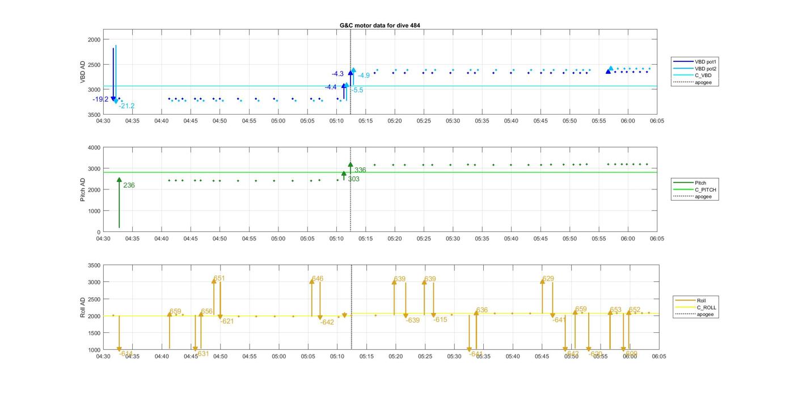
Task: Click the green upward arrowhead beside 236
Action: pos(119,180)
